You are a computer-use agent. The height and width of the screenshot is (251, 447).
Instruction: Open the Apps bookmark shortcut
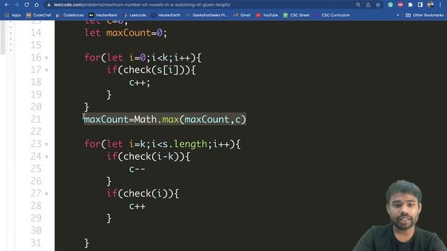[13, 15]
